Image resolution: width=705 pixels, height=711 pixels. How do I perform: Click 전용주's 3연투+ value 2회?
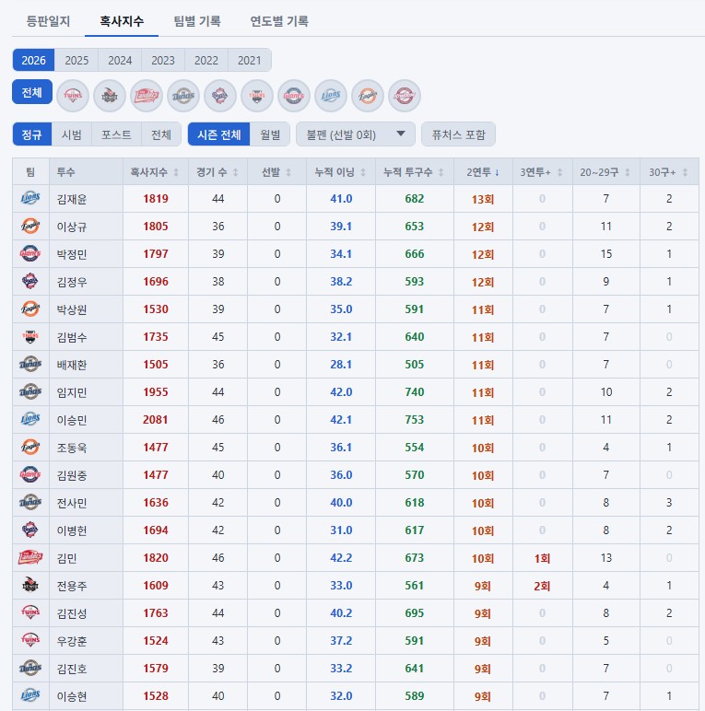click(542, 586)
